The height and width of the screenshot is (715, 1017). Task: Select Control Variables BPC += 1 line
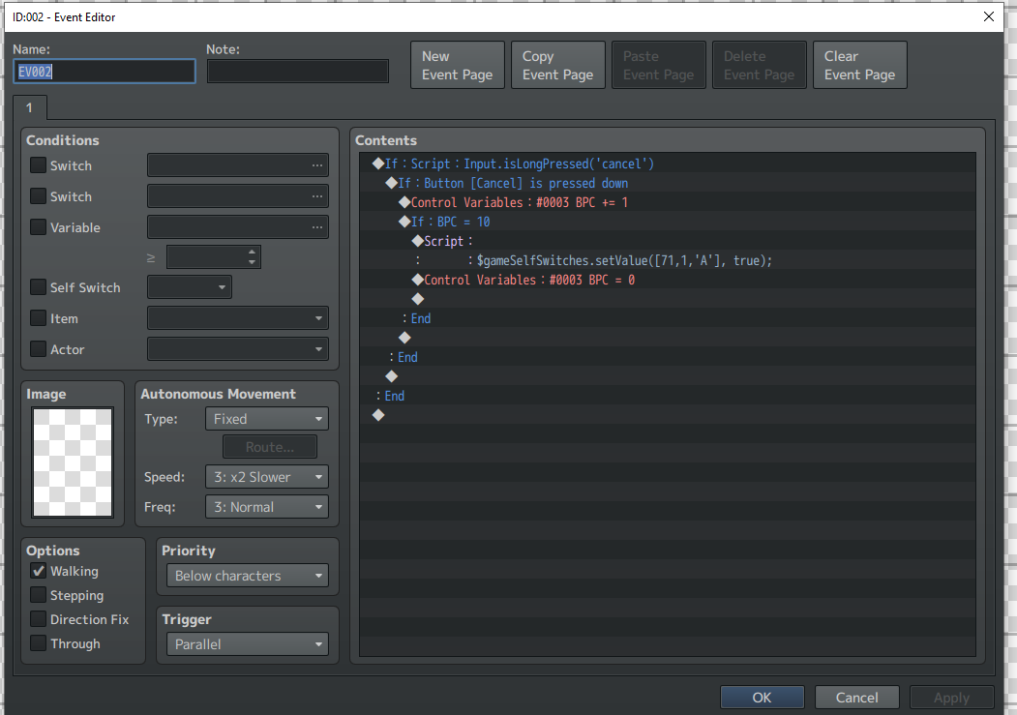tap(668, 202)
